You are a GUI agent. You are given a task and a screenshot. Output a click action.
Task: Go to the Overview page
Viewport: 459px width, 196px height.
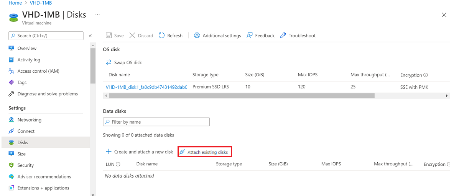[x=27, y=49]
